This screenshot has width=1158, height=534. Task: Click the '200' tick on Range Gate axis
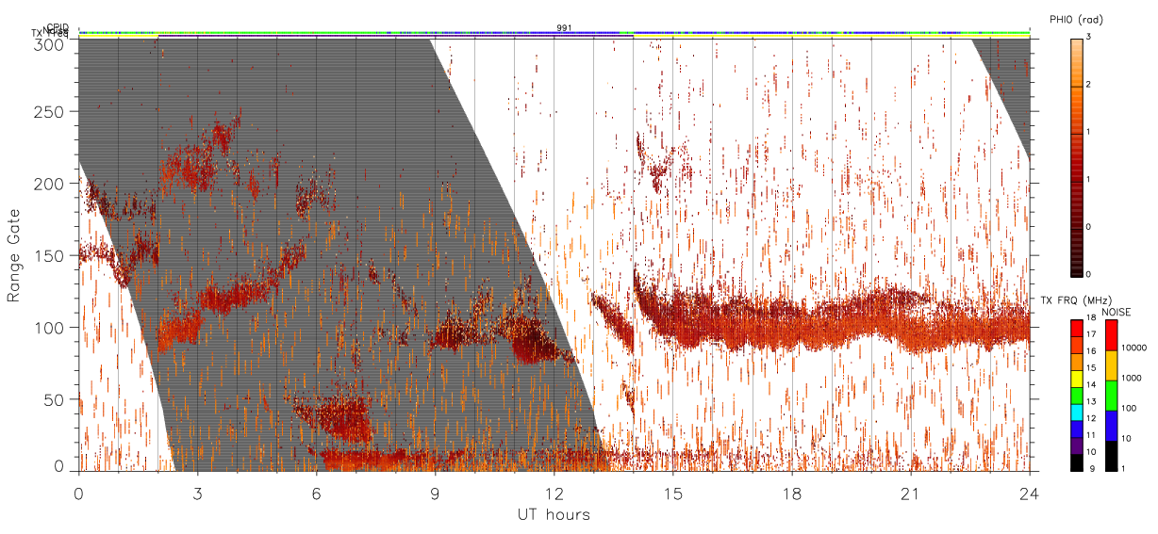(51, 184)
